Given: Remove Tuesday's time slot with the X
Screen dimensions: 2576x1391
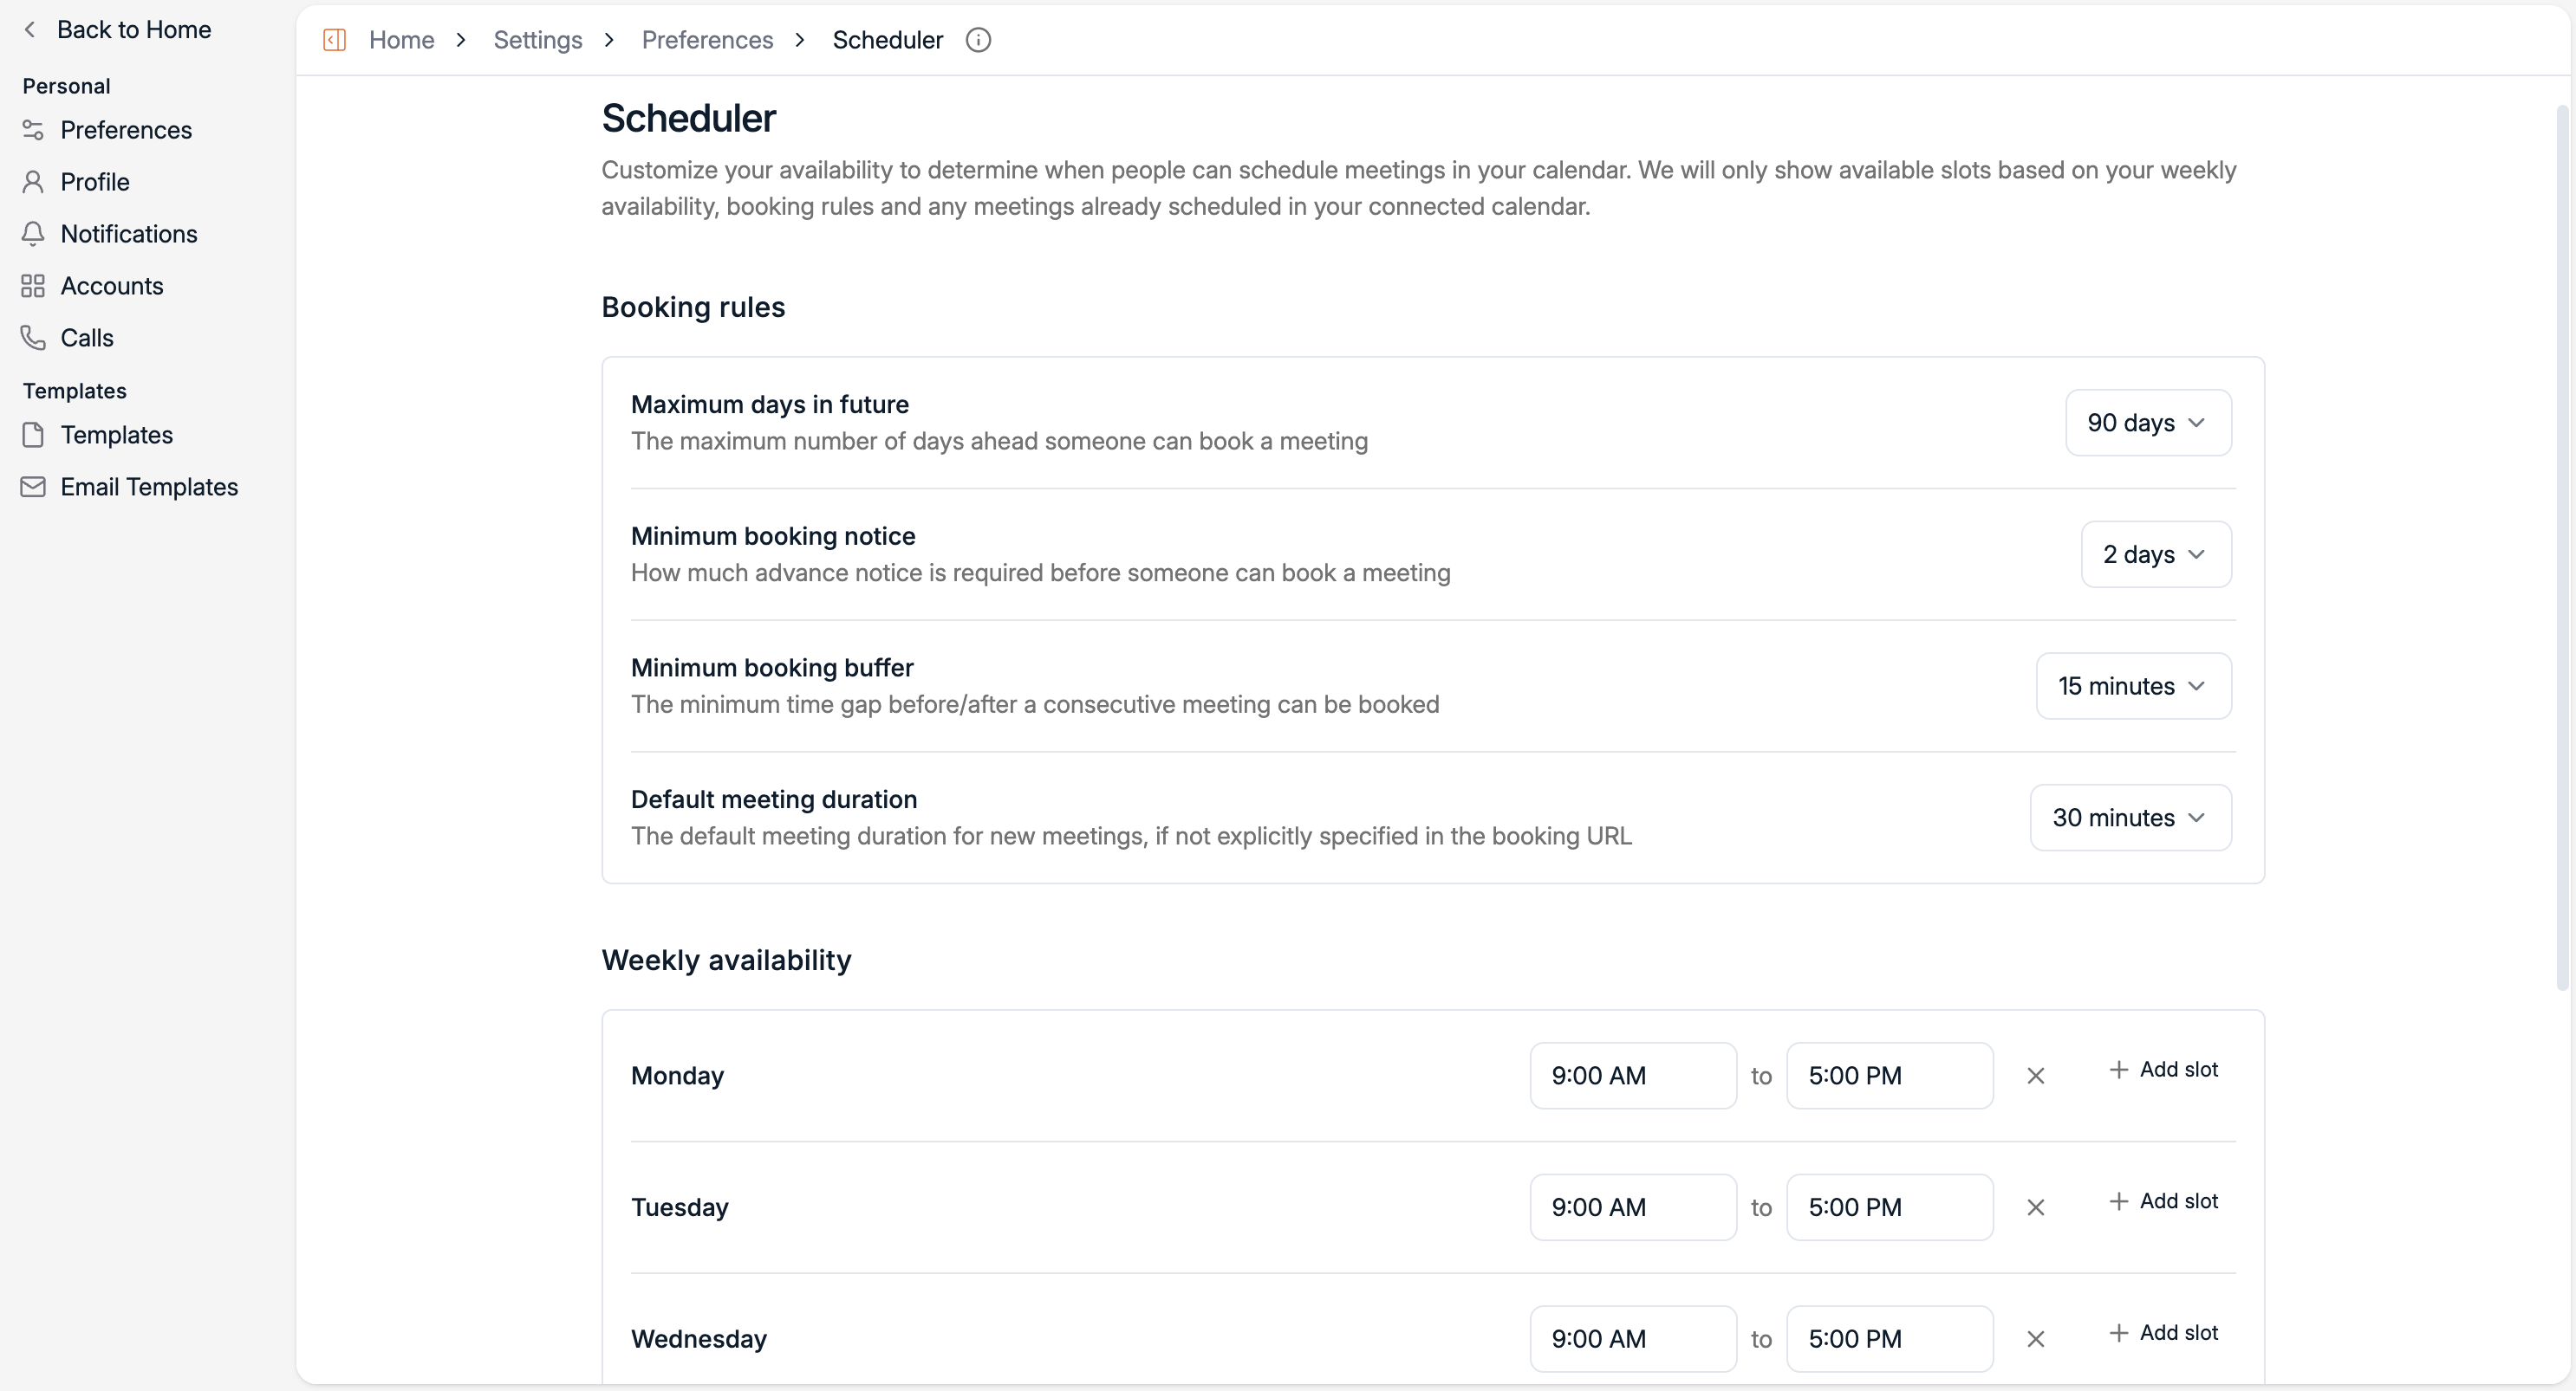Looking at the screenshot, I should (x=2036, y=1207).
